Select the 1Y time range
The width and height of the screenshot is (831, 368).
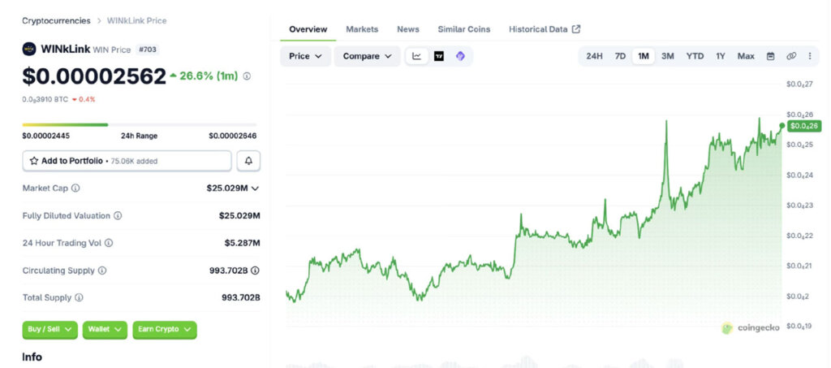click(x=721, y=56)
